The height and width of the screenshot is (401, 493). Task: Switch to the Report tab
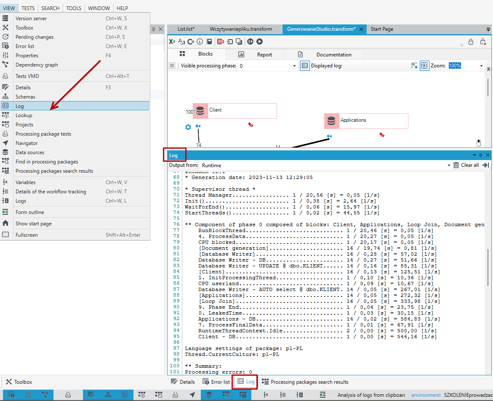click(x=255, y=54)
